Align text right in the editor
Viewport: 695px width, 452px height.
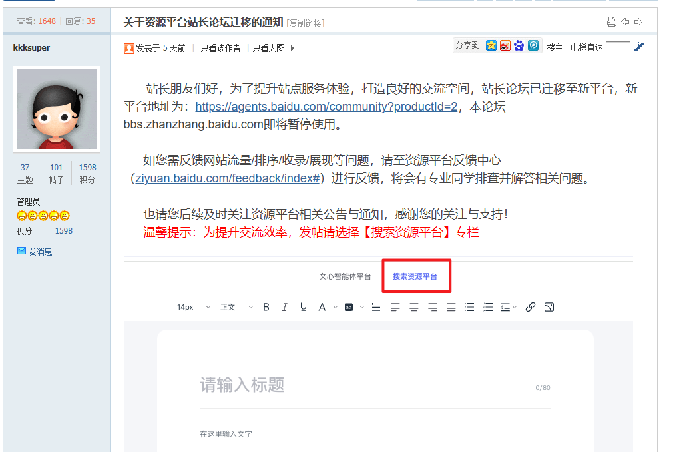point(432,307)
